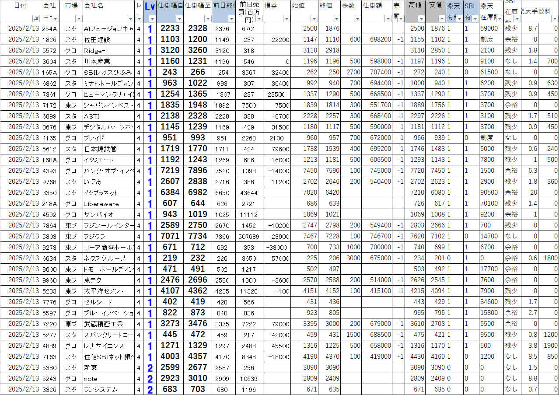Open the Lv column filter dropdown
Screen dimensions: 559x395
coord(152,19)
